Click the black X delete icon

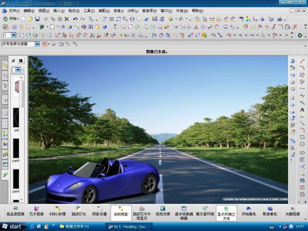click(x=67, y=19)
